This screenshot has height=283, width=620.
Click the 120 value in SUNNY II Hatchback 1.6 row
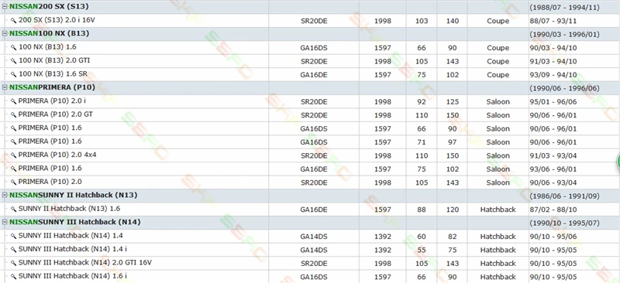point(453,210)
